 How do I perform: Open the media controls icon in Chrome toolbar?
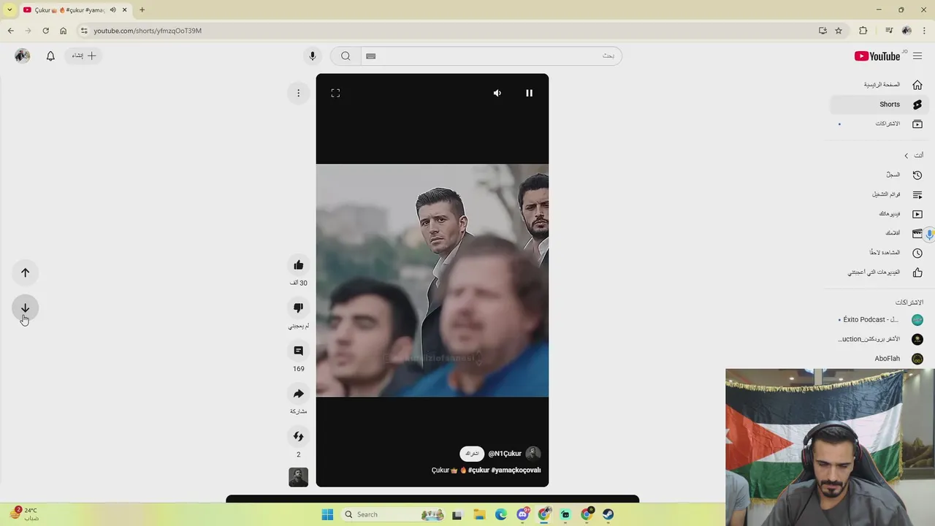pyautogui.click(x=889, y=31)
